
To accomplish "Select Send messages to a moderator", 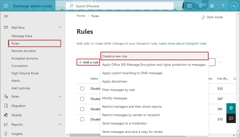I will click(154, 123).
